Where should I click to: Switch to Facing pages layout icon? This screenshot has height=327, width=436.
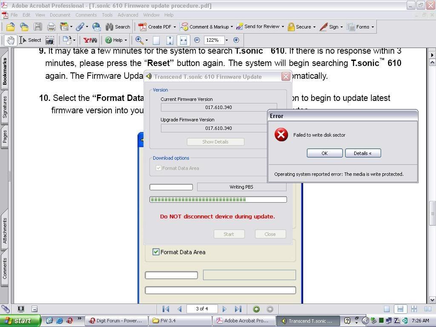click(427, 309)
